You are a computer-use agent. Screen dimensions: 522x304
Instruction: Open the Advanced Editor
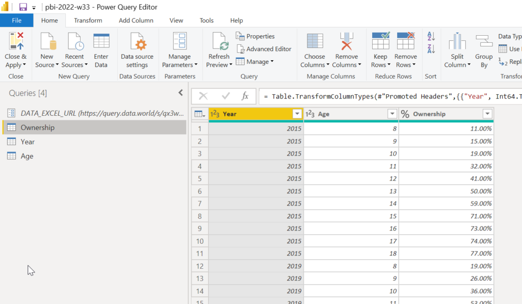click(x=264, y=49)
